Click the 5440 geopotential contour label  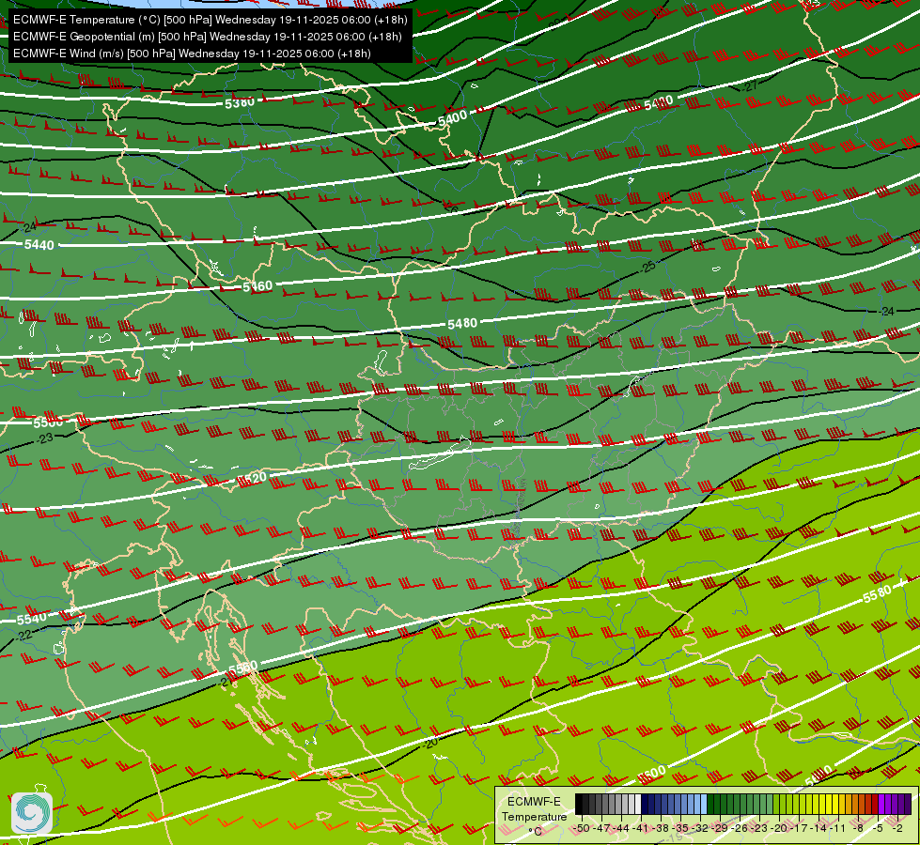pyautogui.click(x=39, y=245)
